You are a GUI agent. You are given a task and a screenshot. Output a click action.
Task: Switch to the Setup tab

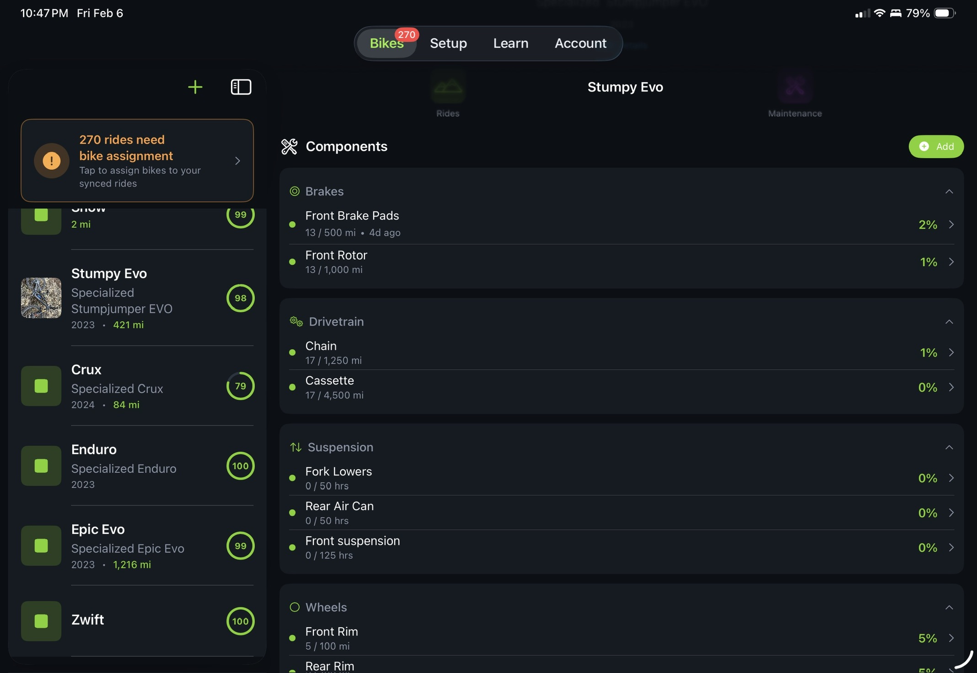(448, 43)
